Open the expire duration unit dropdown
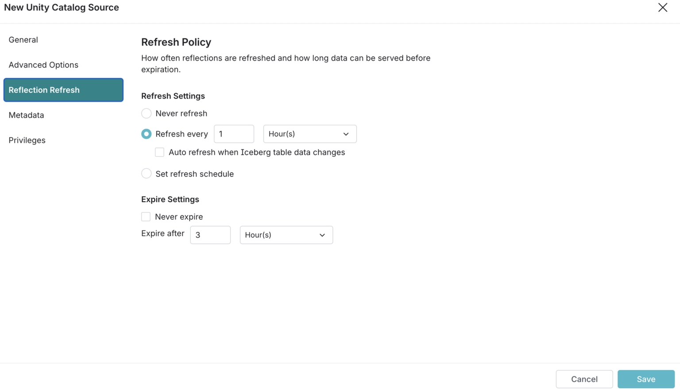Viewport: 680px width, 390px height. click(x=286, y=235)
